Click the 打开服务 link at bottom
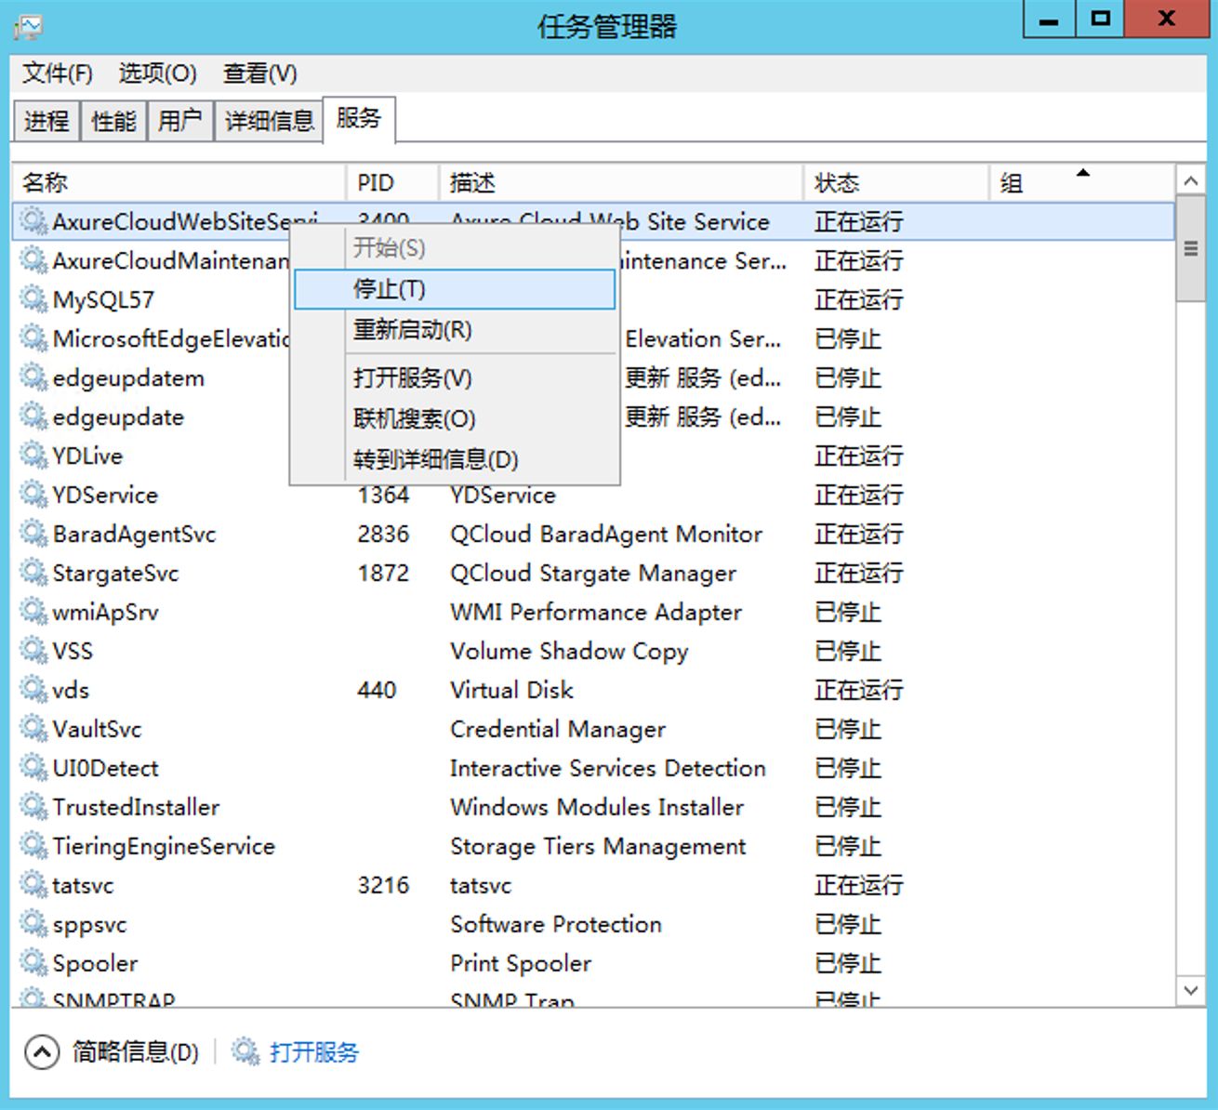Screen dimensions: 1218x1110 [x=313, y=1051]
